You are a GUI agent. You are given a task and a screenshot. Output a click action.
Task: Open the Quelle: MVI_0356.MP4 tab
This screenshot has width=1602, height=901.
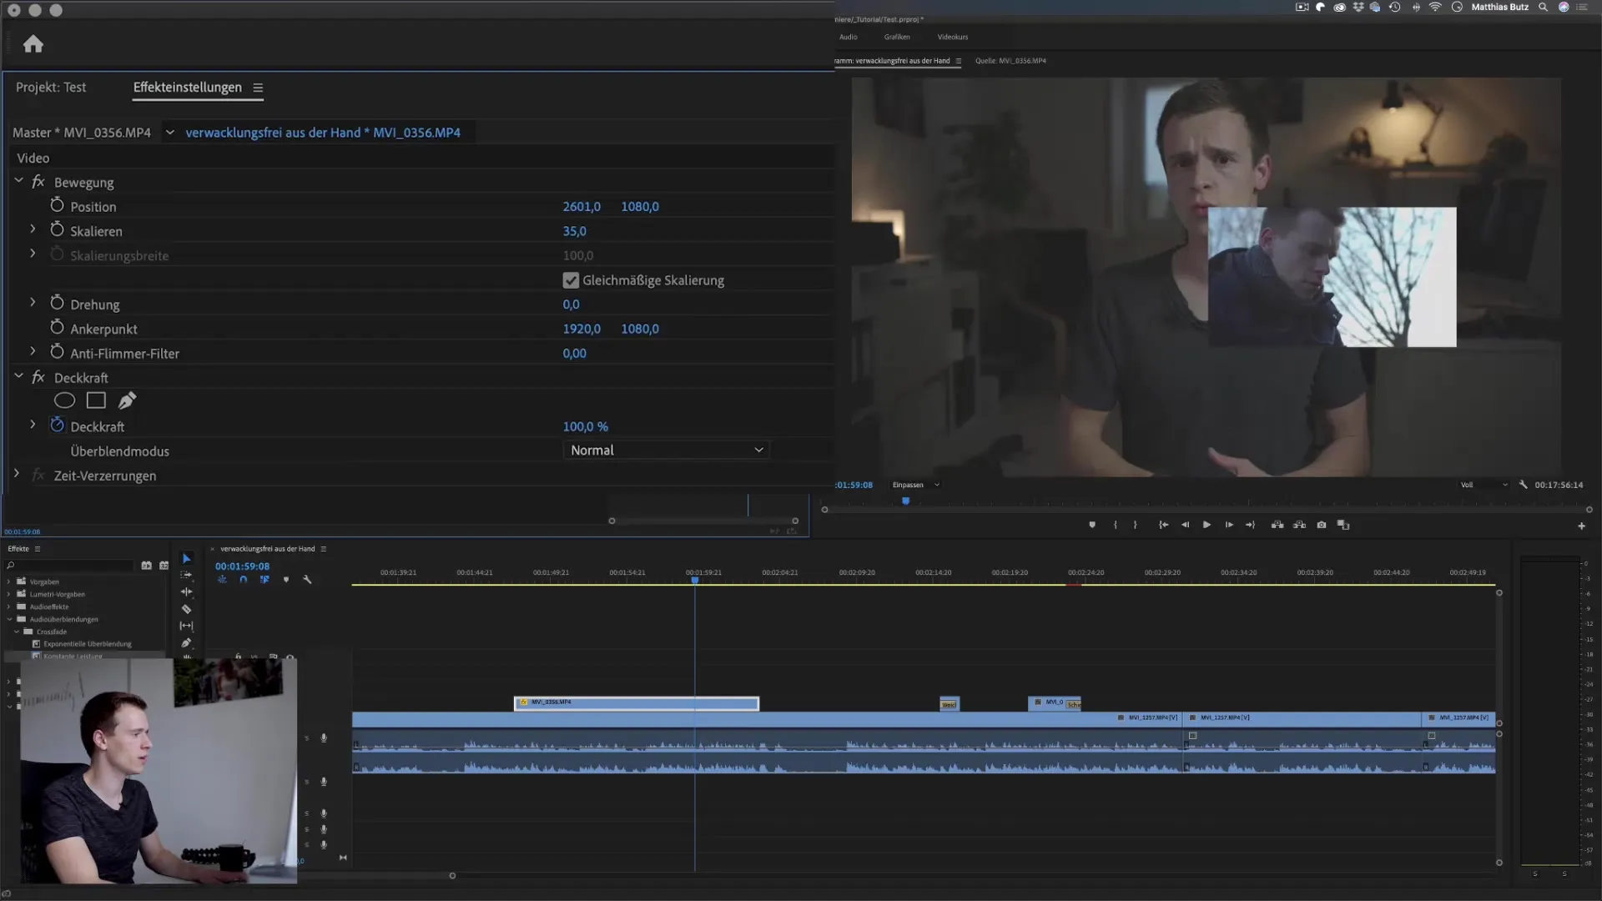pyautogui.click(x=1010, y=61)
